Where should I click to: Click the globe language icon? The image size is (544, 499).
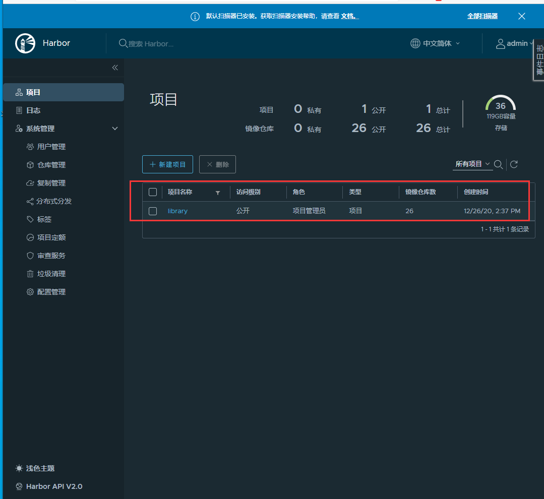415,43
